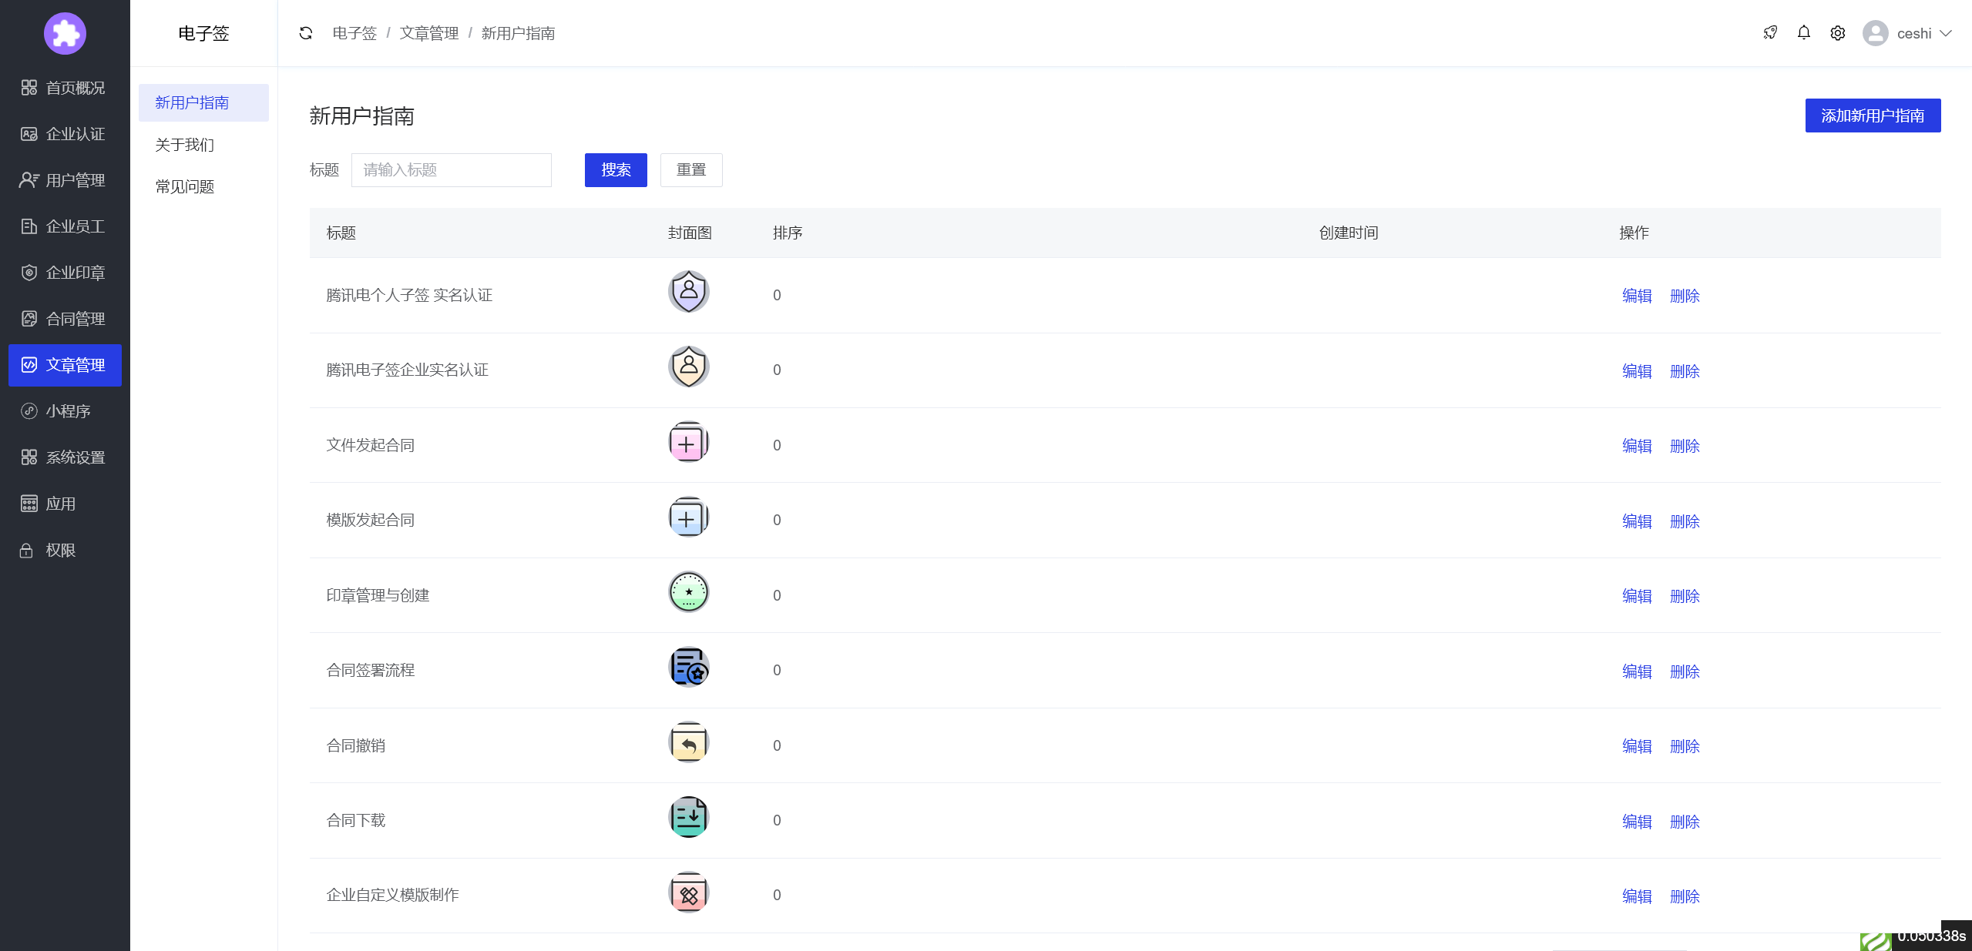This screenshot has width=1972, height=951.
Task: Open the 系统设置 settings icon
Action: [29, 457]
